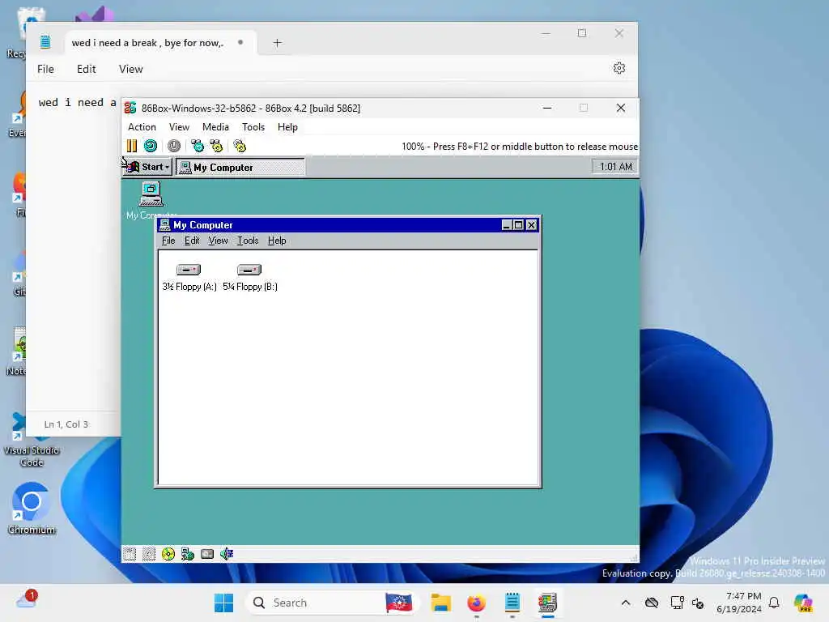Screen dimensions: 829x622
Task: Select the 3½ Floppy (A:) drive
Action: click(189, 278)
